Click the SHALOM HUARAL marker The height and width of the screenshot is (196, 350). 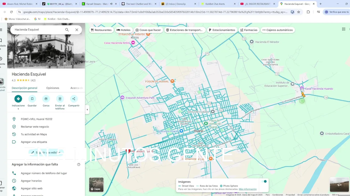[x=213, y=112]
